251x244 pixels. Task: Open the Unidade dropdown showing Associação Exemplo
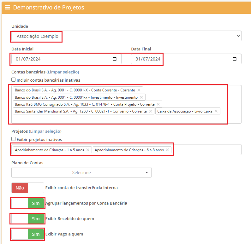tap(126, 36)
